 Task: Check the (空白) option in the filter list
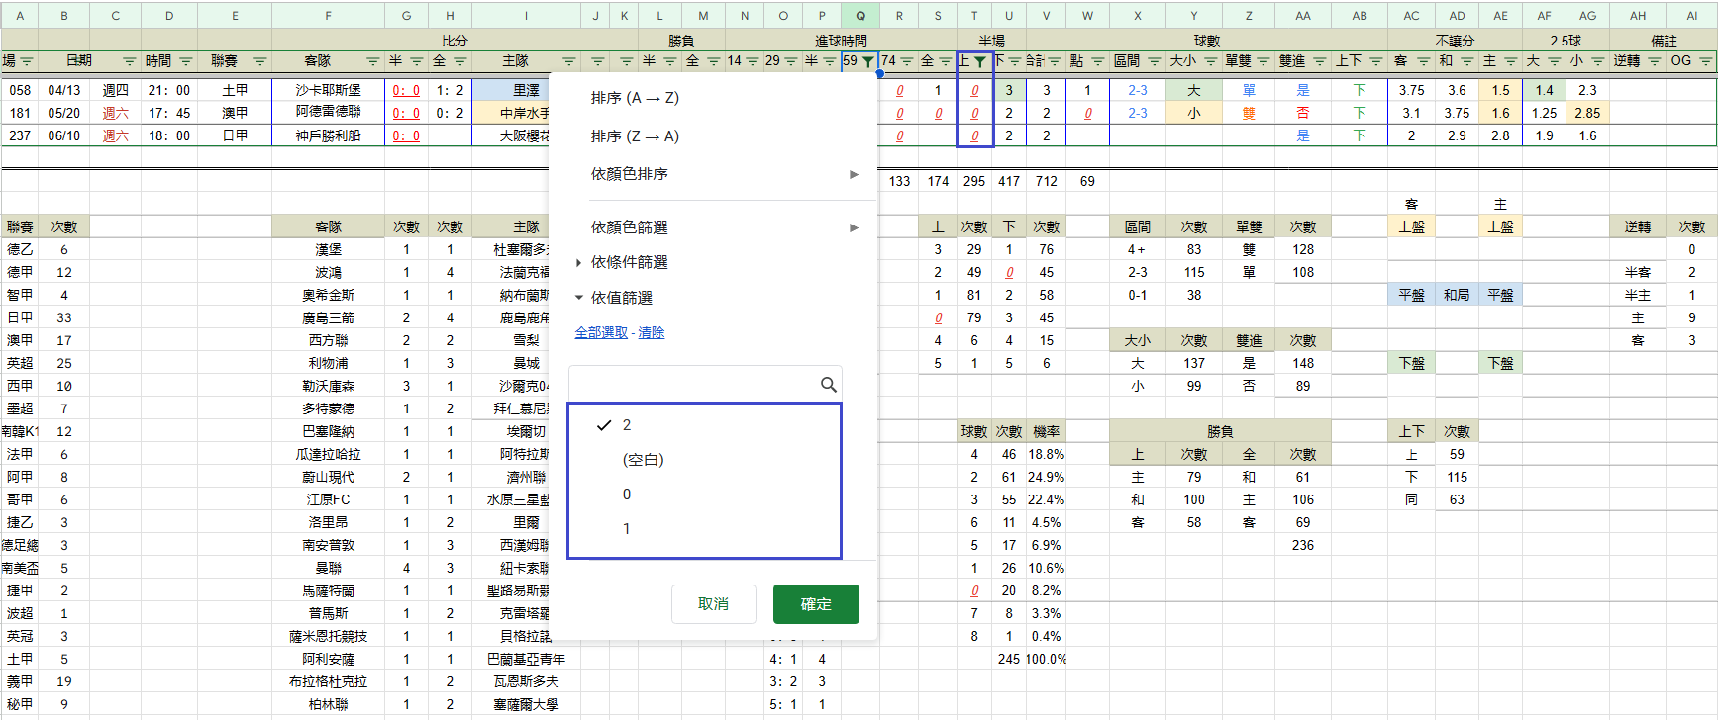[x=643, y=460]
